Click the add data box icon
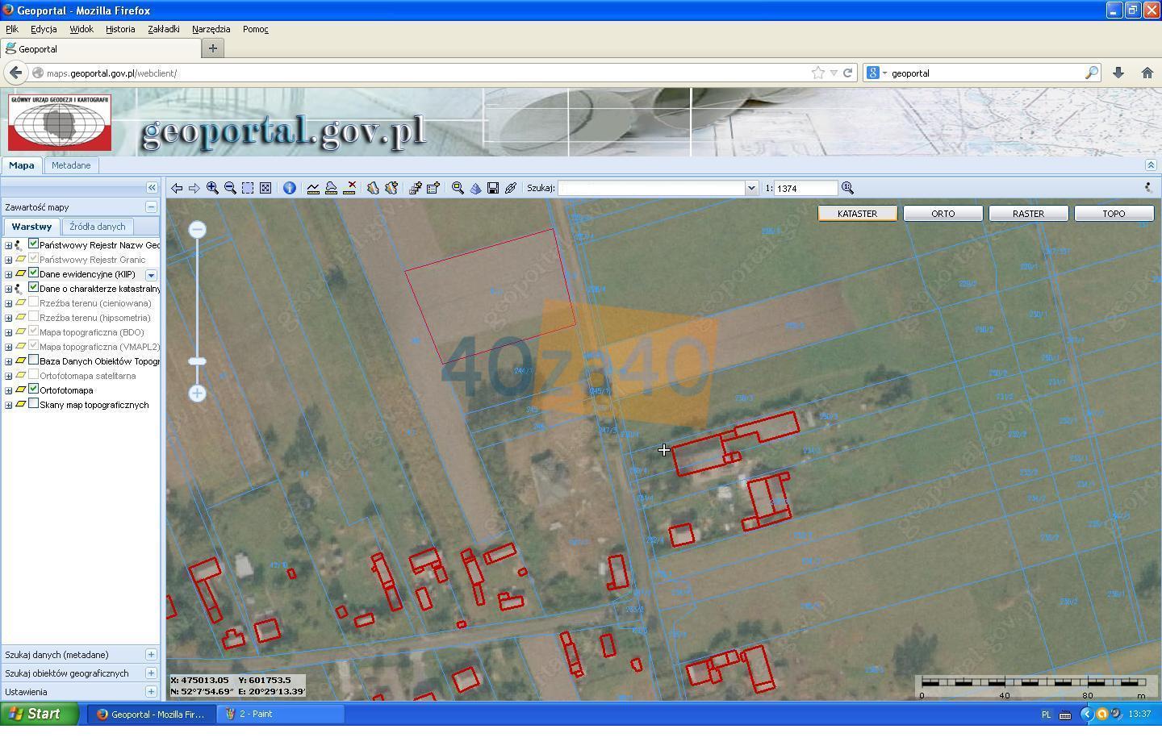The width and height of the screenshot is (1162, 750). tap(433, 188)
